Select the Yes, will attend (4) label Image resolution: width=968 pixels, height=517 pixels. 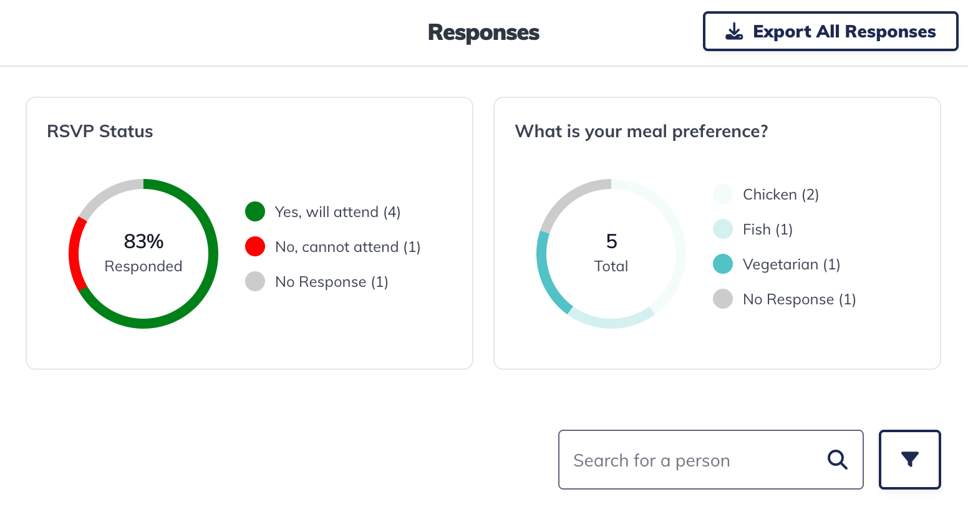[337, 212]
